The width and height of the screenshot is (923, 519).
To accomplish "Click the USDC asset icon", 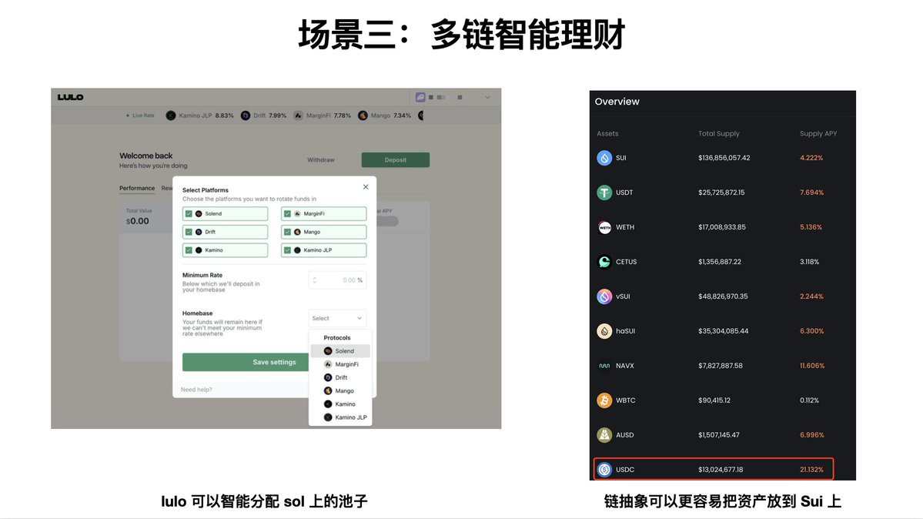I will pyautogui.click(x=604, y=470).
